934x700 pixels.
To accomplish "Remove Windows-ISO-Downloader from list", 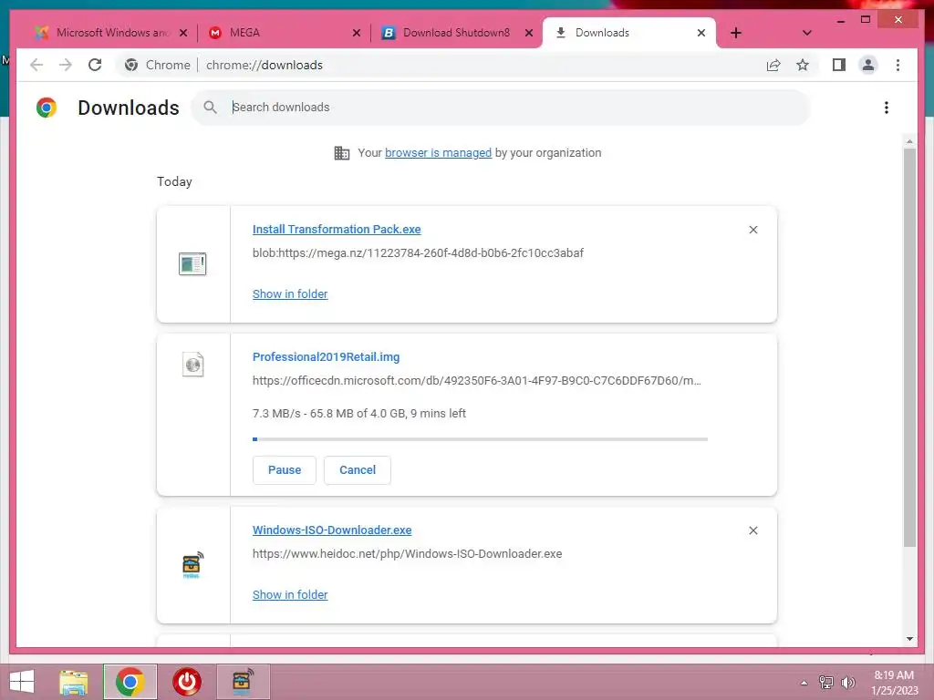I will click(752, 530).
